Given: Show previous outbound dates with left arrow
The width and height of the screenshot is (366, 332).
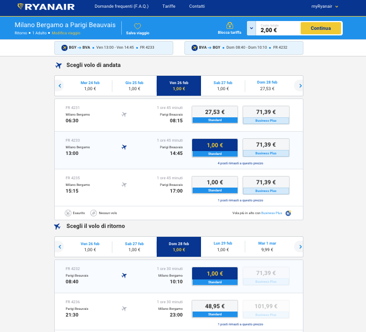Looking at the screenshot, I should pos(60,86).
